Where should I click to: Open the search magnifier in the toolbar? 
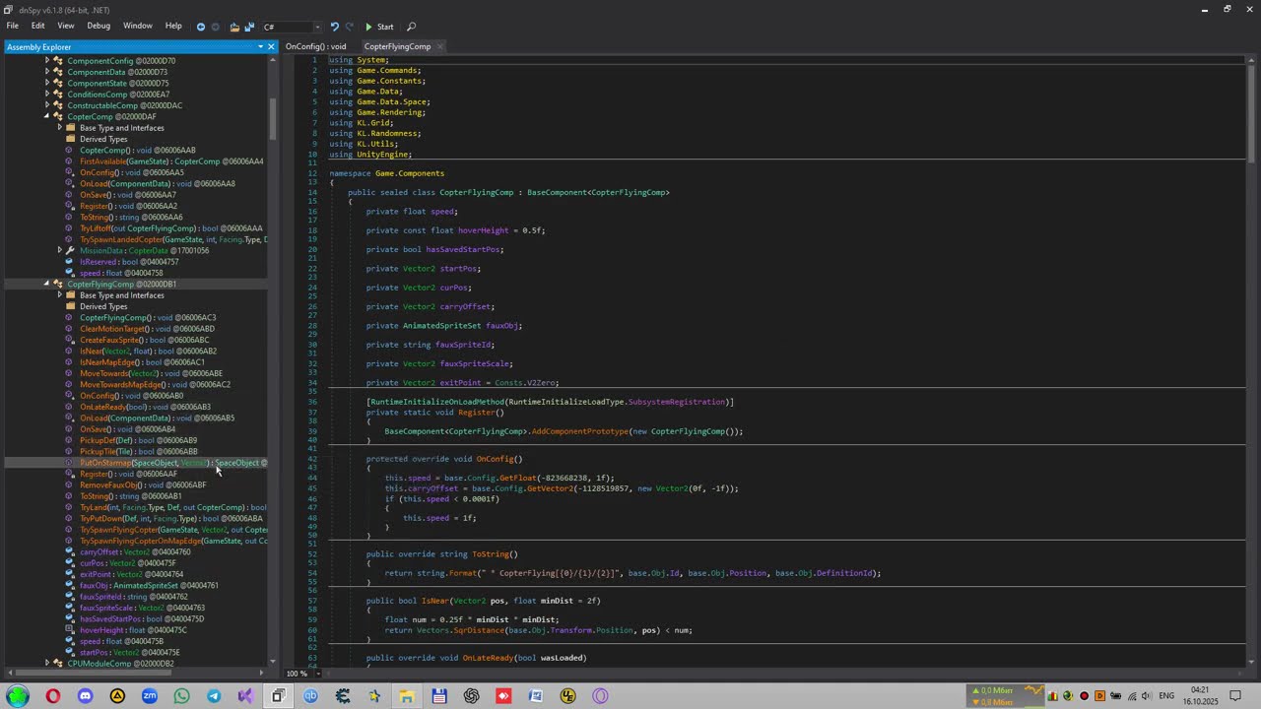(x=412, y=27)
